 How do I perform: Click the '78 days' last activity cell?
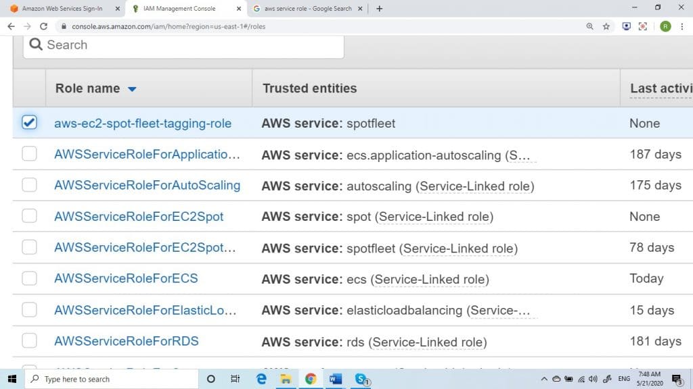pyautogui.click(x=652, y=247)
